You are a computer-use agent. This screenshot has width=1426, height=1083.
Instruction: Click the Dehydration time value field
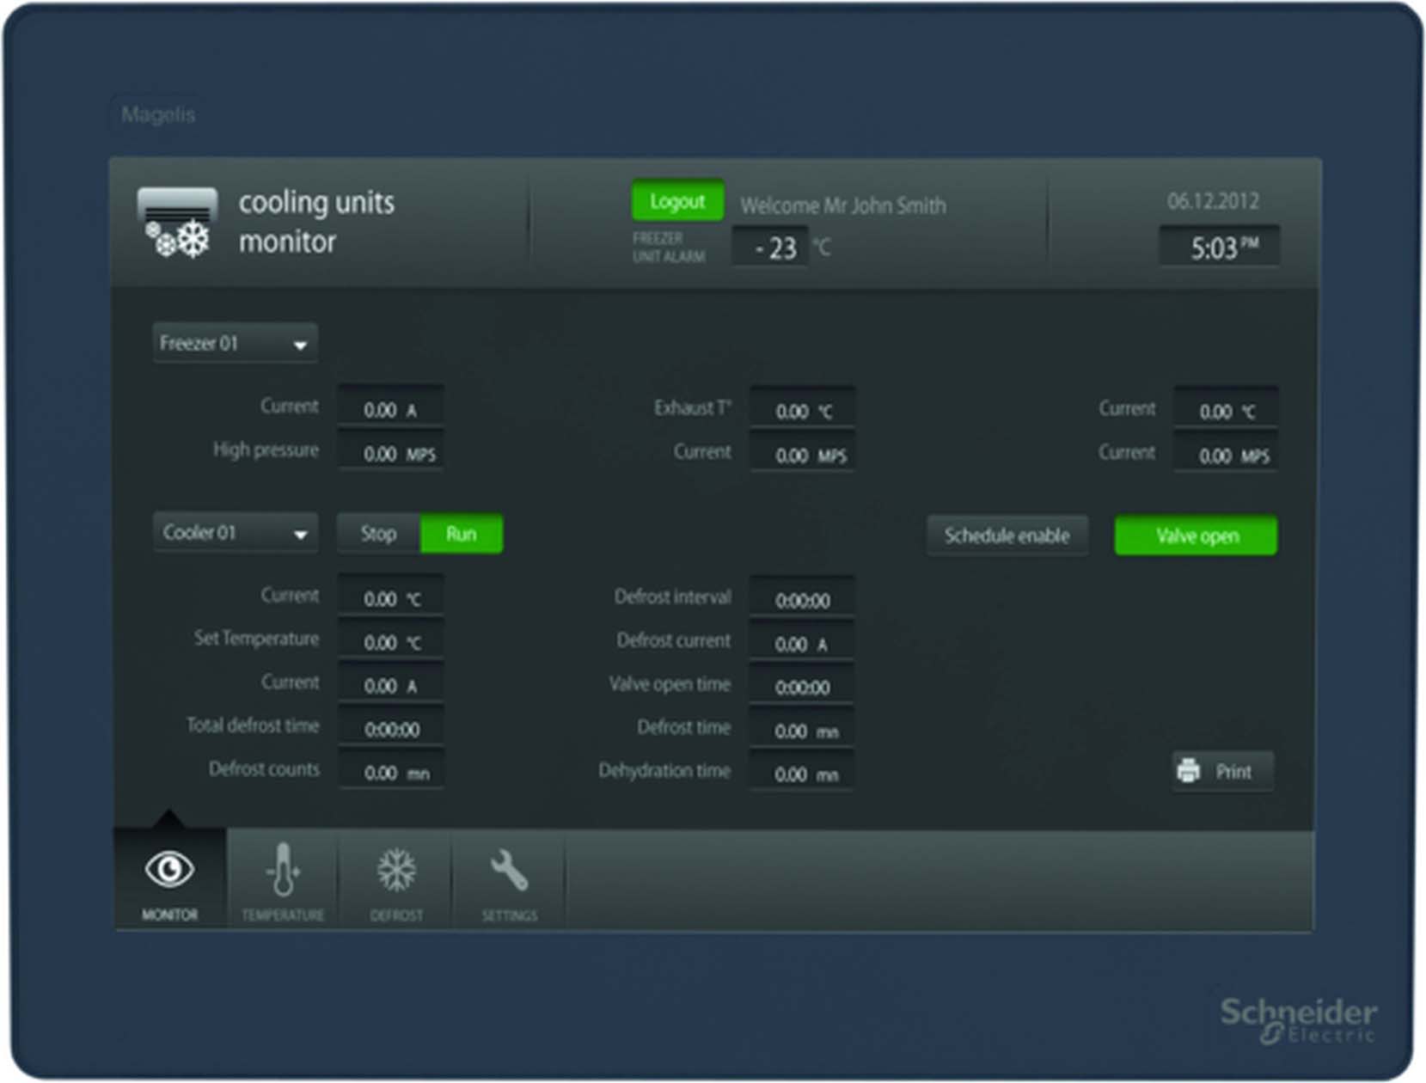click(802, 774)
